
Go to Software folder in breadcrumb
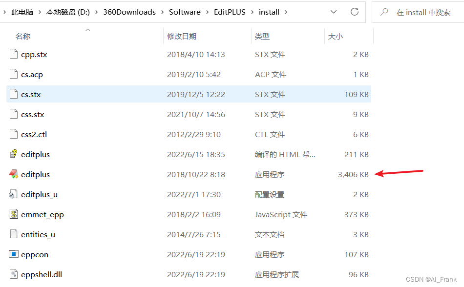click(x=185, y=12)
